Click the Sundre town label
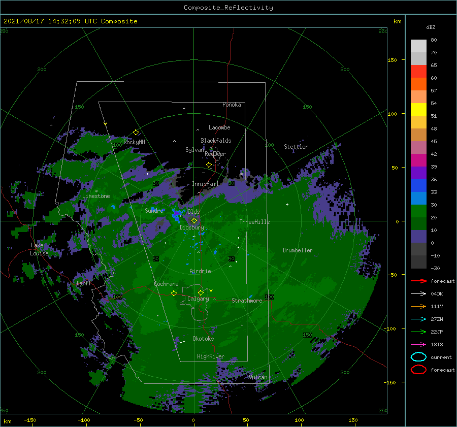This screenshot has height=427, width=457. (x=154, y=210)
